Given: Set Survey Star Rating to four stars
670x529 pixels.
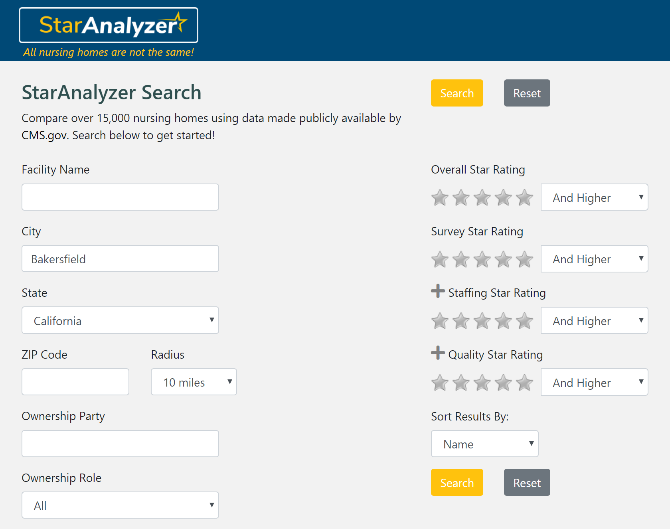Looking at the screenshot, I should click(503, 259).
